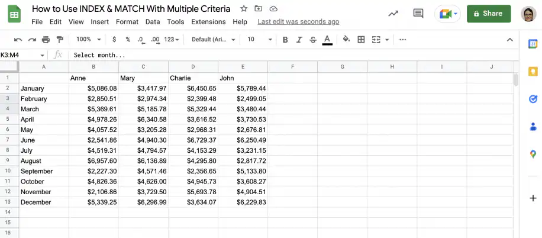Open the zoom level dropdown
The height and width of the screenshot is (238, 542).
89,40
